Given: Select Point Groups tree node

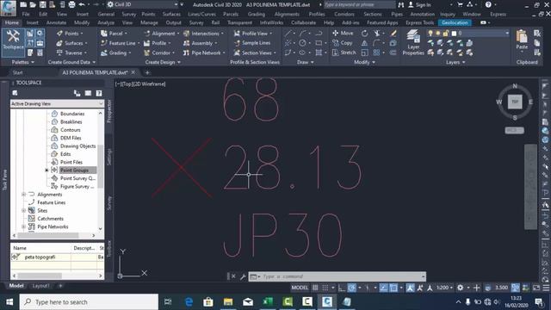Looking at the screenshot, I should point(74,170).
